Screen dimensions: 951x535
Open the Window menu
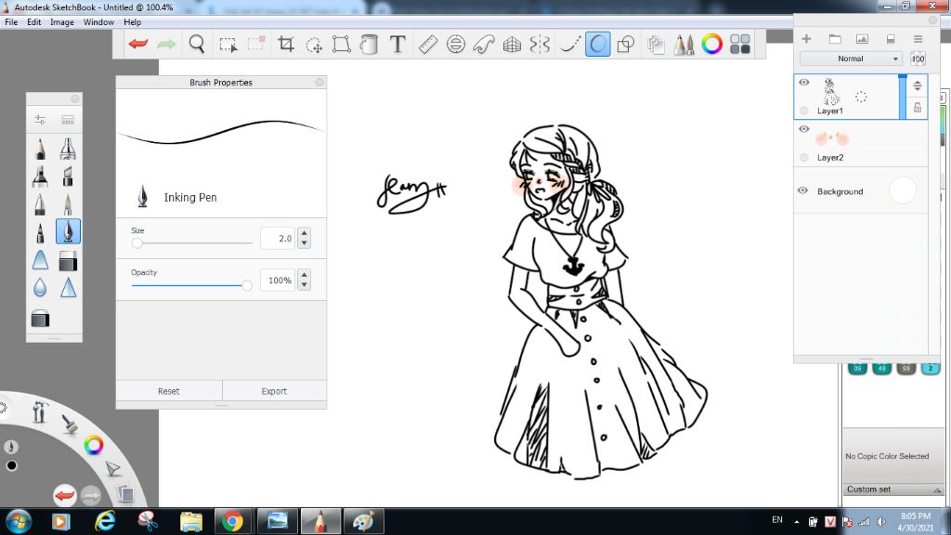pos(98,22)
